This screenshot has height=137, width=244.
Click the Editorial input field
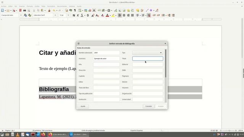point(148,64)
